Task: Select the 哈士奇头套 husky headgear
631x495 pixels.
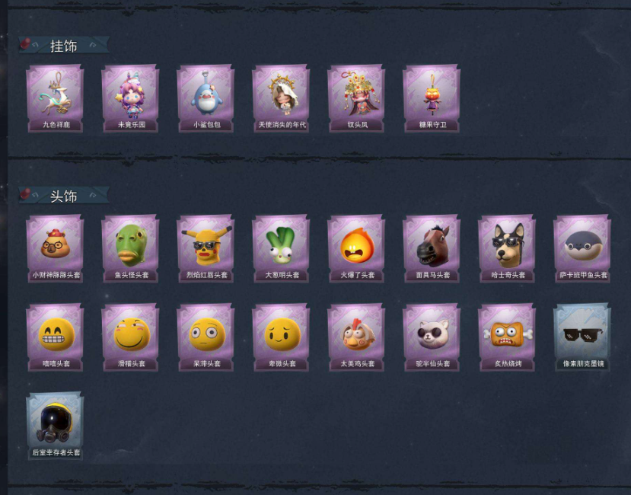Action: pyautogui.click(x=507, y=248)
